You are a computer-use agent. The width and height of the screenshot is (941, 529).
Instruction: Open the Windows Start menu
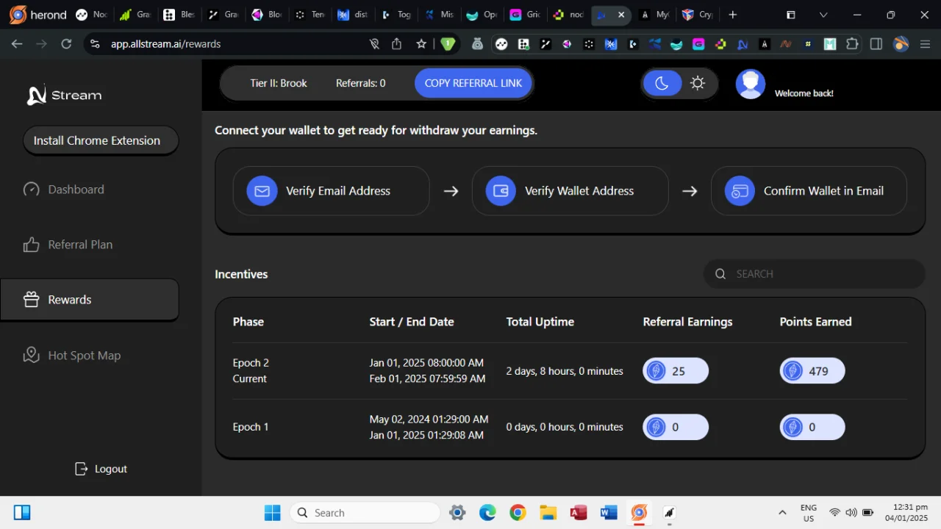point(272,513)
